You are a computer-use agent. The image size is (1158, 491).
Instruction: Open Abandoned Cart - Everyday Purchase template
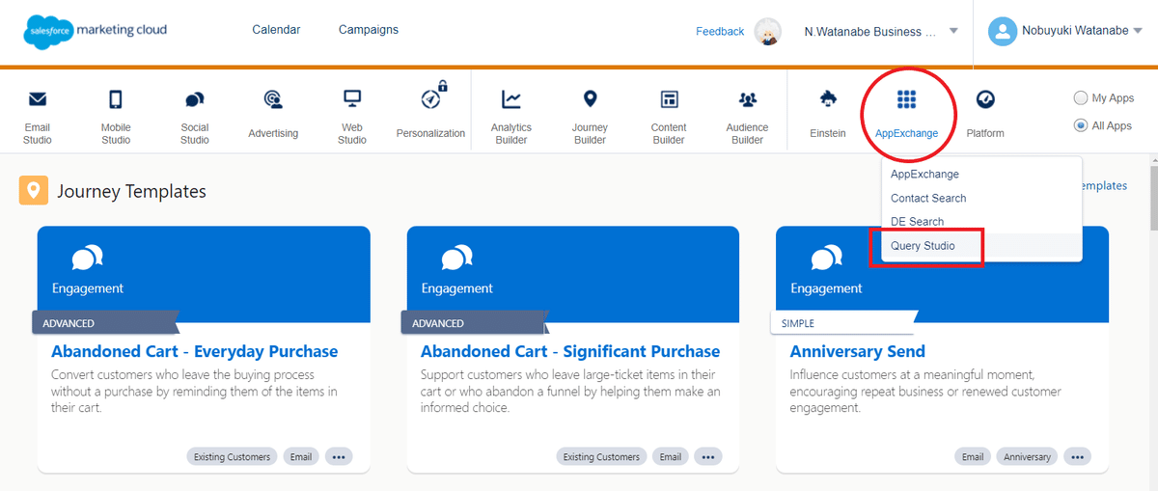(x=195, y=351)
